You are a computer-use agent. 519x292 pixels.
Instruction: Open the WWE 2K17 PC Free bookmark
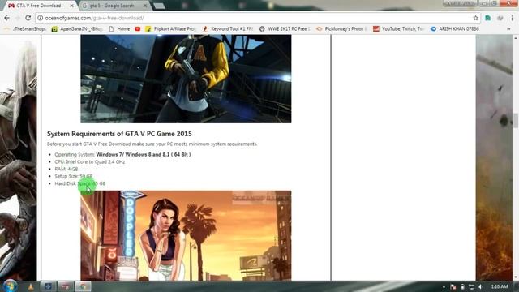(x=285, y=29)
